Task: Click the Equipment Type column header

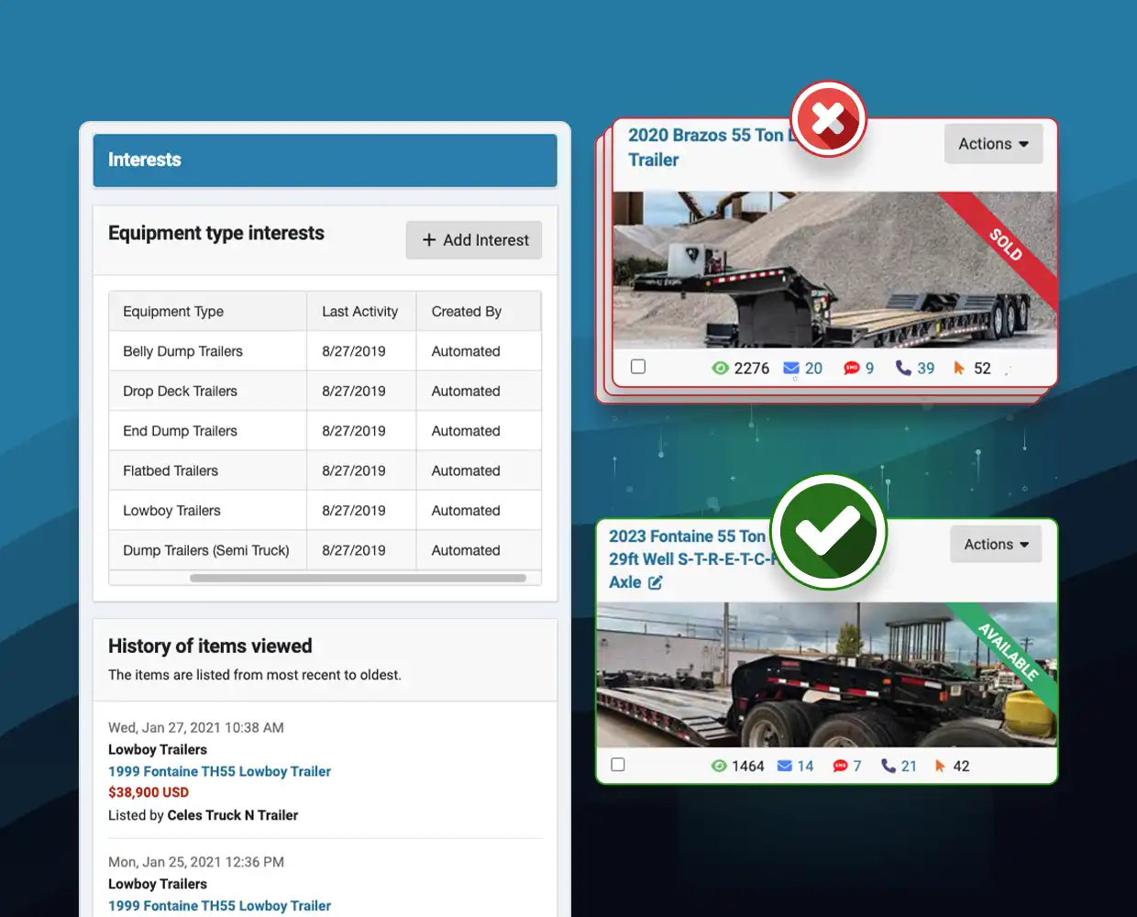Action: (x=173, y=312)
